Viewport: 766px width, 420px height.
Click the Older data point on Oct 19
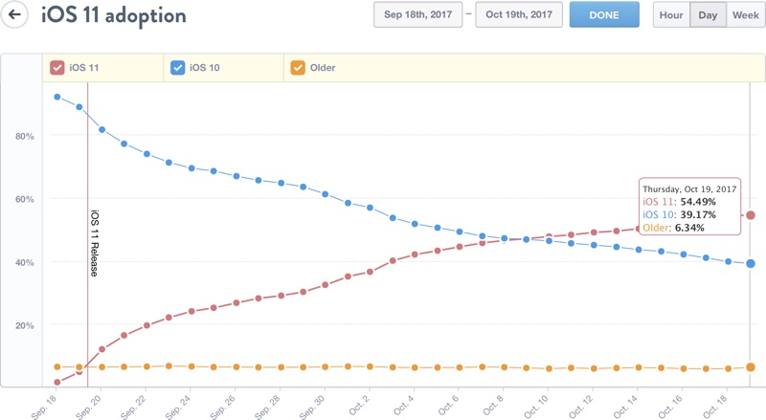point(751,367)
